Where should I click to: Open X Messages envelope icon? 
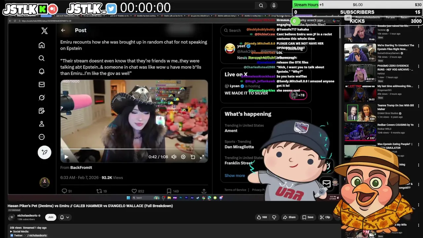[42, 85]
